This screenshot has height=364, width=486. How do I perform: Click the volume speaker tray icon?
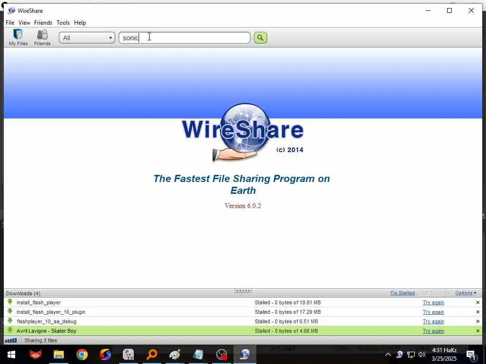pyautogui.click(x=422, y=355)
